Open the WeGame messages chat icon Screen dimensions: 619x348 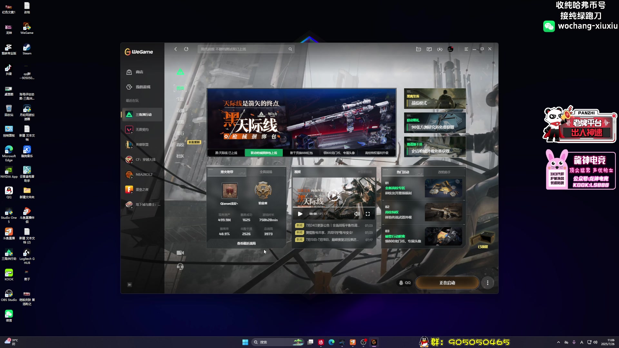coord(429,49)
